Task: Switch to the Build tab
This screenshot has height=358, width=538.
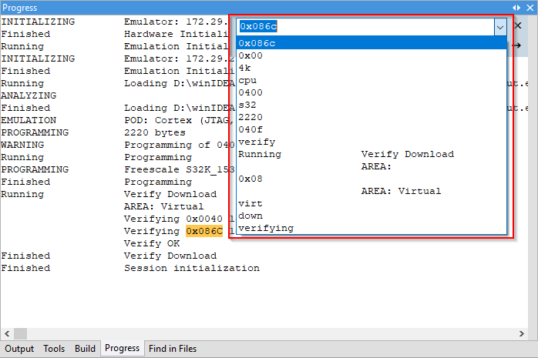Action: [x=85, y=349]
